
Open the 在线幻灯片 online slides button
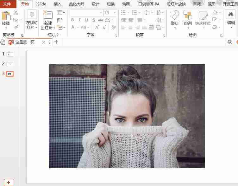coord(32,19)
